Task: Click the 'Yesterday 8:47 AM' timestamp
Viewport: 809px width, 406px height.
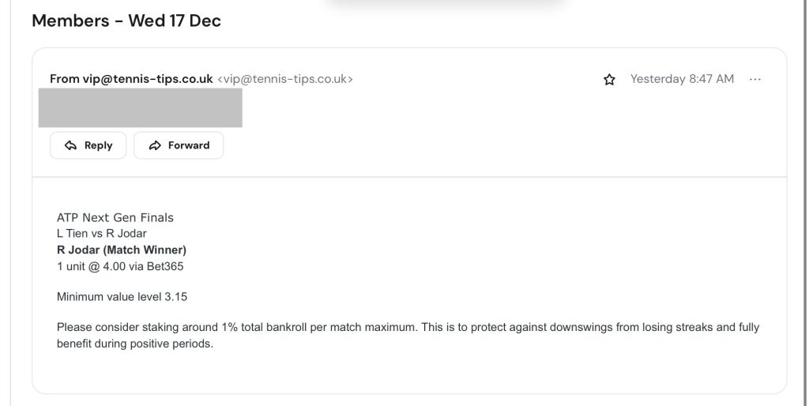Action: (x=682, y=79)
